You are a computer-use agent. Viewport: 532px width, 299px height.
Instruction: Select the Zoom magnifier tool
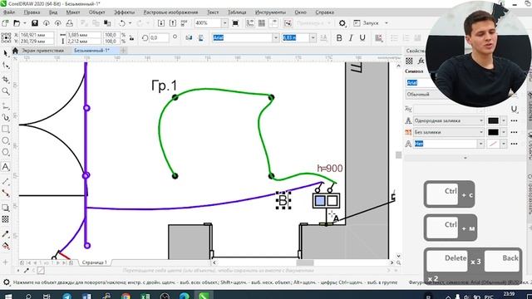[x=6, y=91]
